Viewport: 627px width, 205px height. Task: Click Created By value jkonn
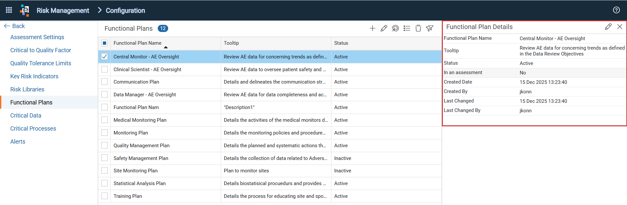coord(525,92)
